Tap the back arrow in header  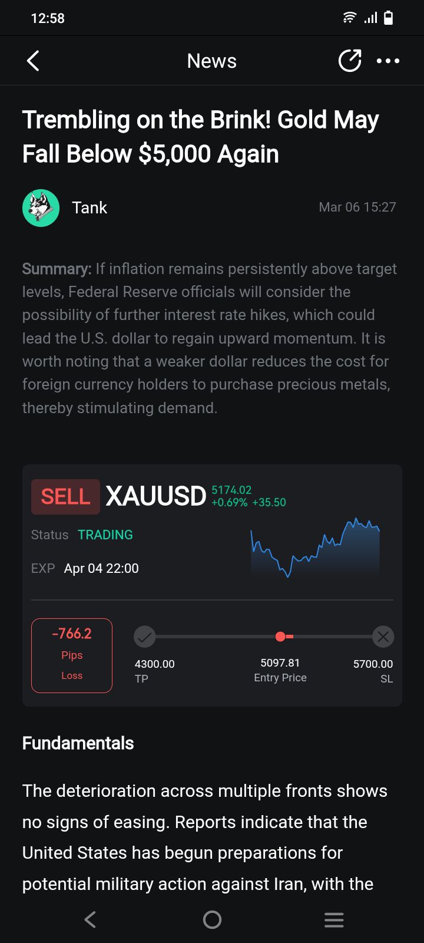[33, 61]
